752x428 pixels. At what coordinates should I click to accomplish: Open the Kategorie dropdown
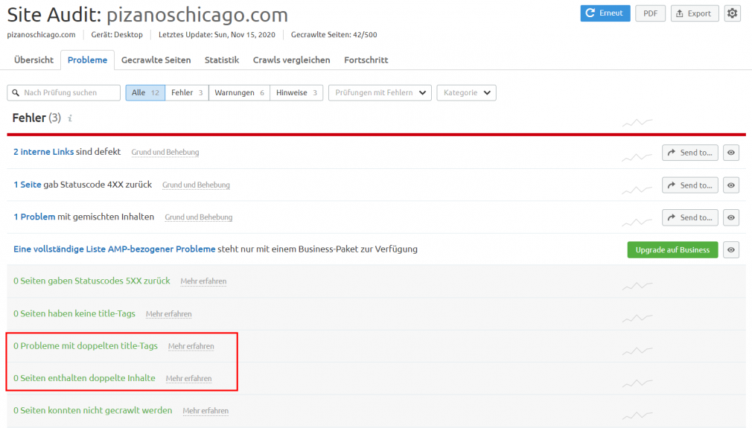click(x=466, y=92)
